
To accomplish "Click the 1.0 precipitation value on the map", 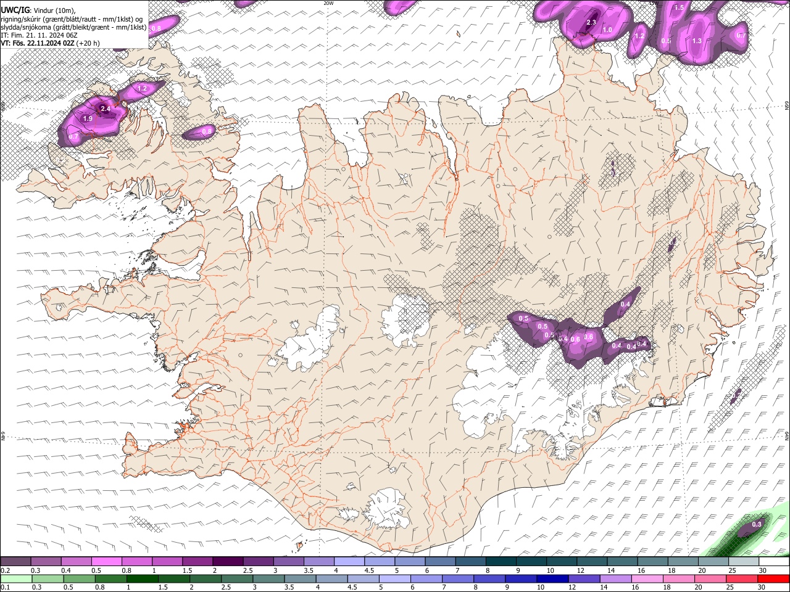I will 607,30.
